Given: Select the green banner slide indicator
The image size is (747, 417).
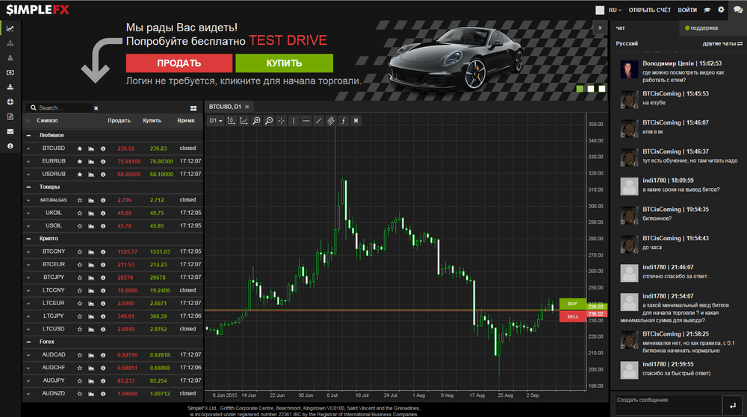Looking at the screenshot, I should click(580, 89).
